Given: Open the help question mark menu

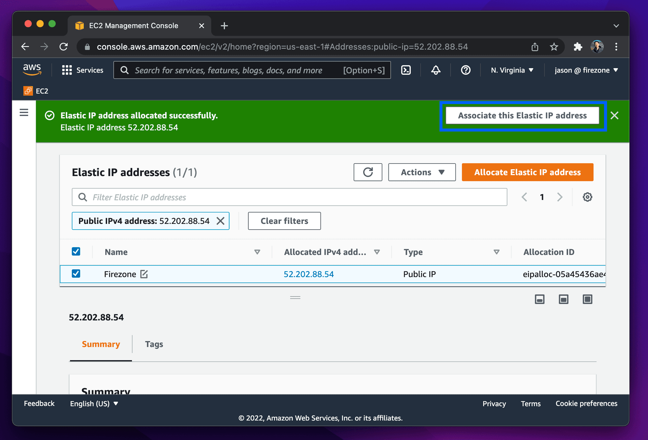Looking at the screenshot, I should 465,70.
